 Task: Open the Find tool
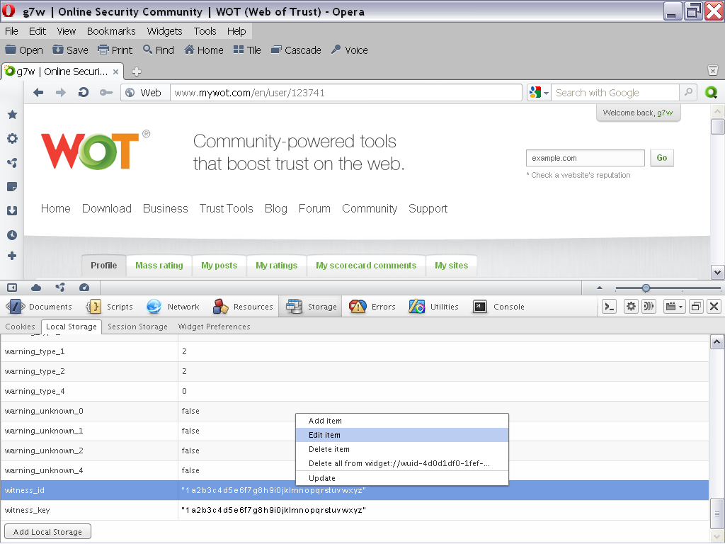(159, 50)
